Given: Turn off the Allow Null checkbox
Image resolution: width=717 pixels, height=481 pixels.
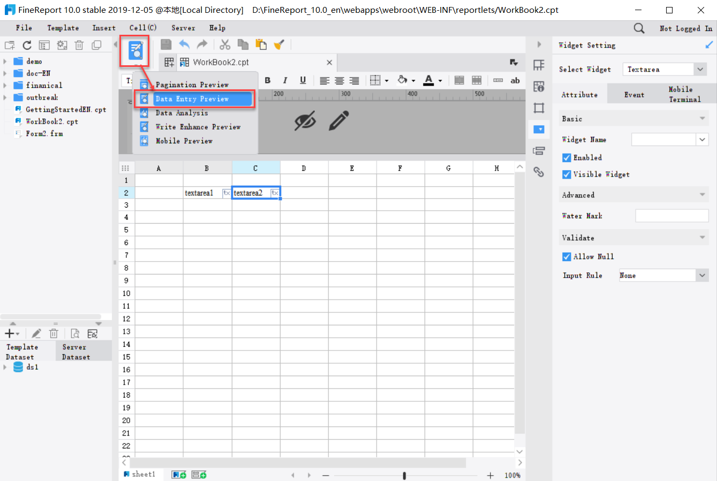Looking at the screenshot, I should point(567,256).
